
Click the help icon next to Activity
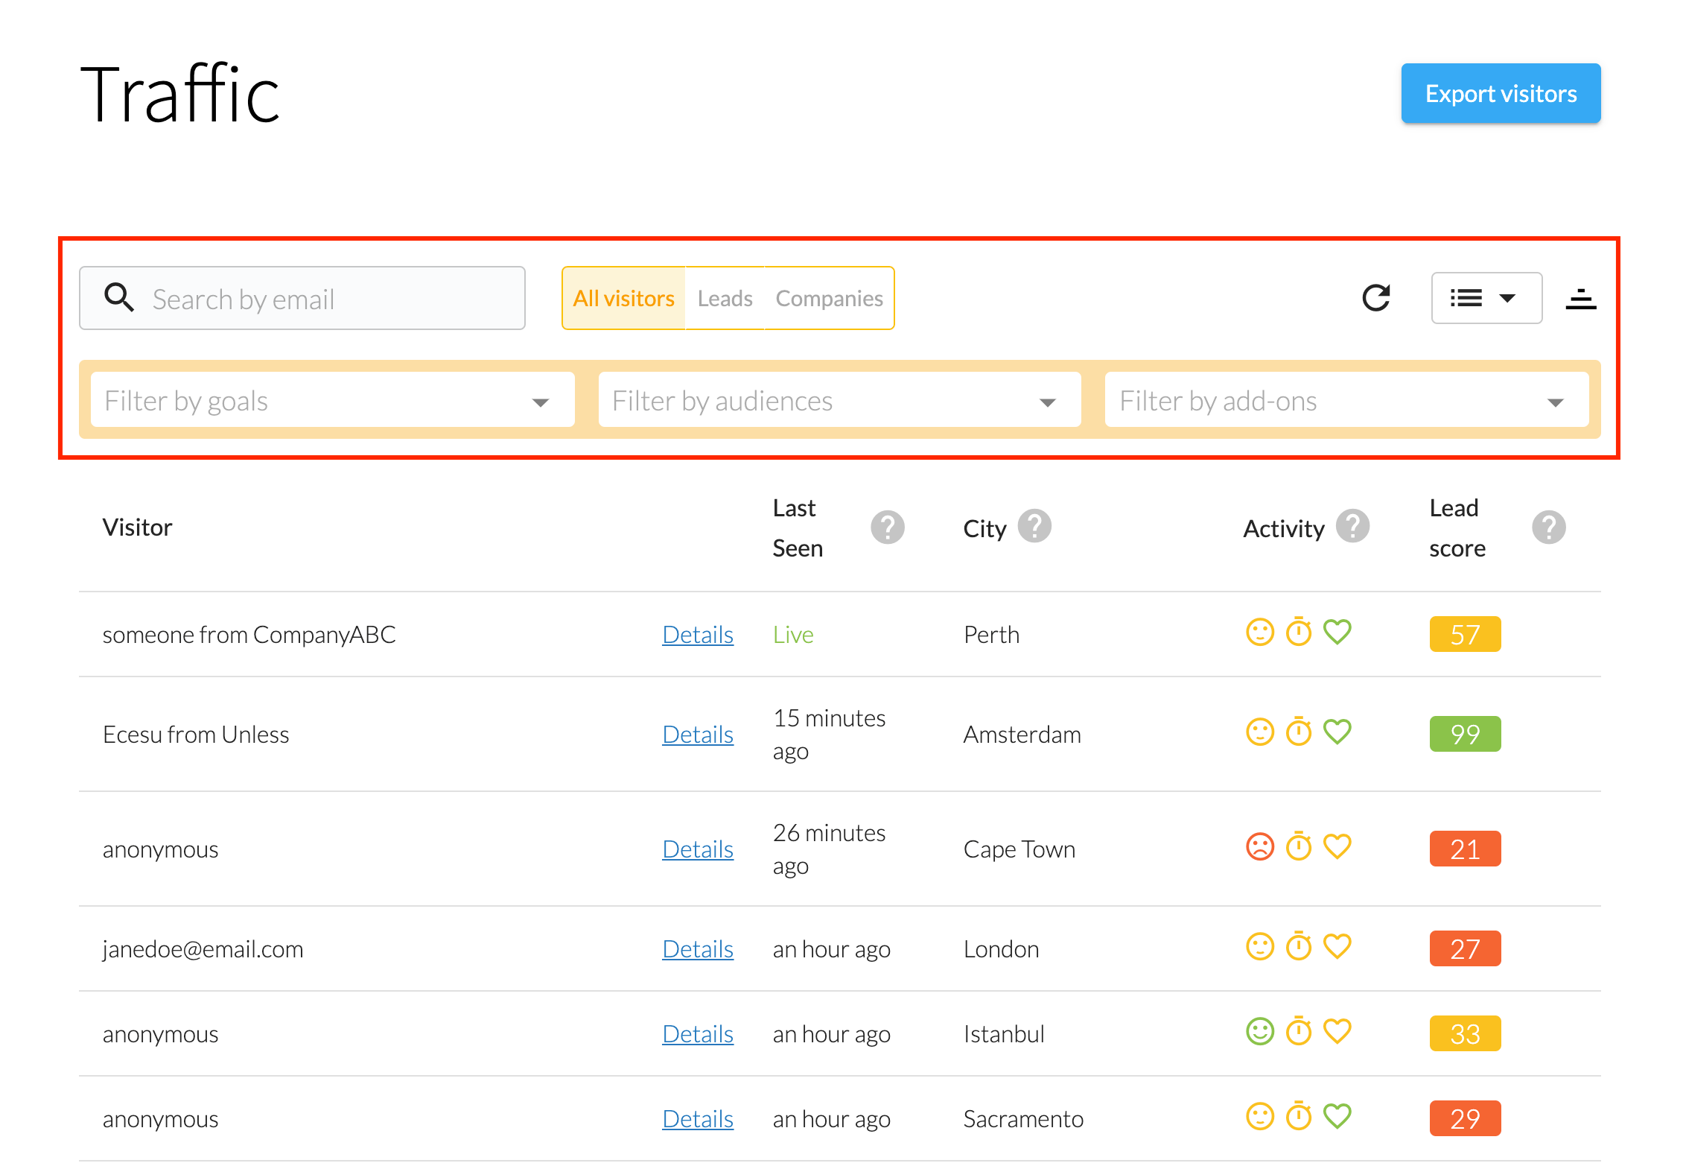[1352, 526]
